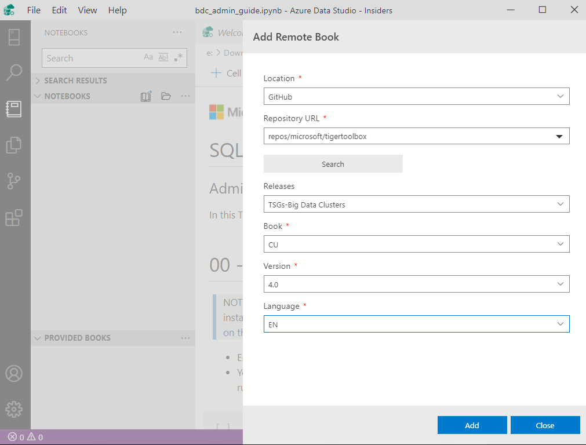Open the Extensions view
Viewport: 586px width, 445px height.
[x=14, y=218]
